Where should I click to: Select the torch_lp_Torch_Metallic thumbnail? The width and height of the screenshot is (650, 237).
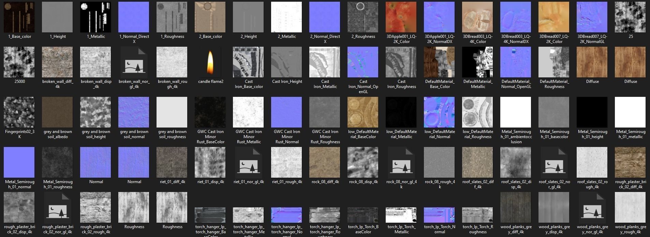click(401, 215)
